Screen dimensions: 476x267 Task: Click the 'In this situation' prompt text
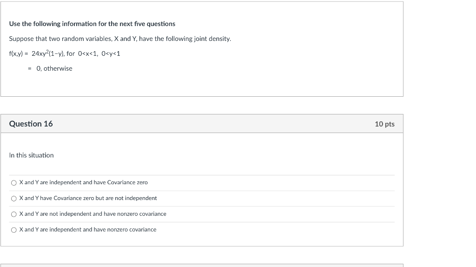31,155
